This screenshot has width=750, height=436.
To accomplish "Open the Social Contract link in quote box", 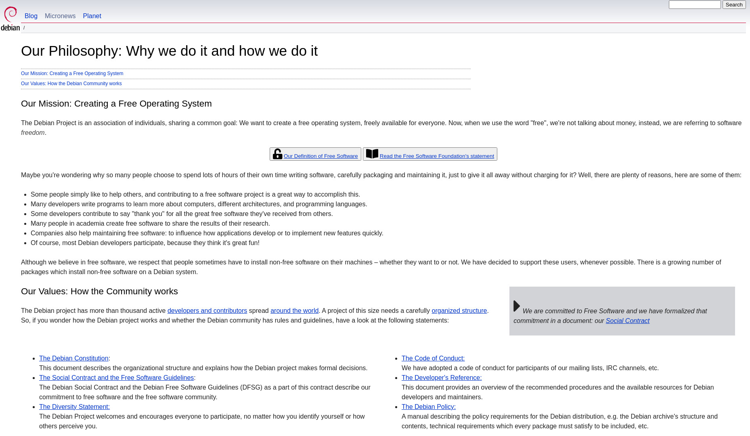I will pos(627,321).
